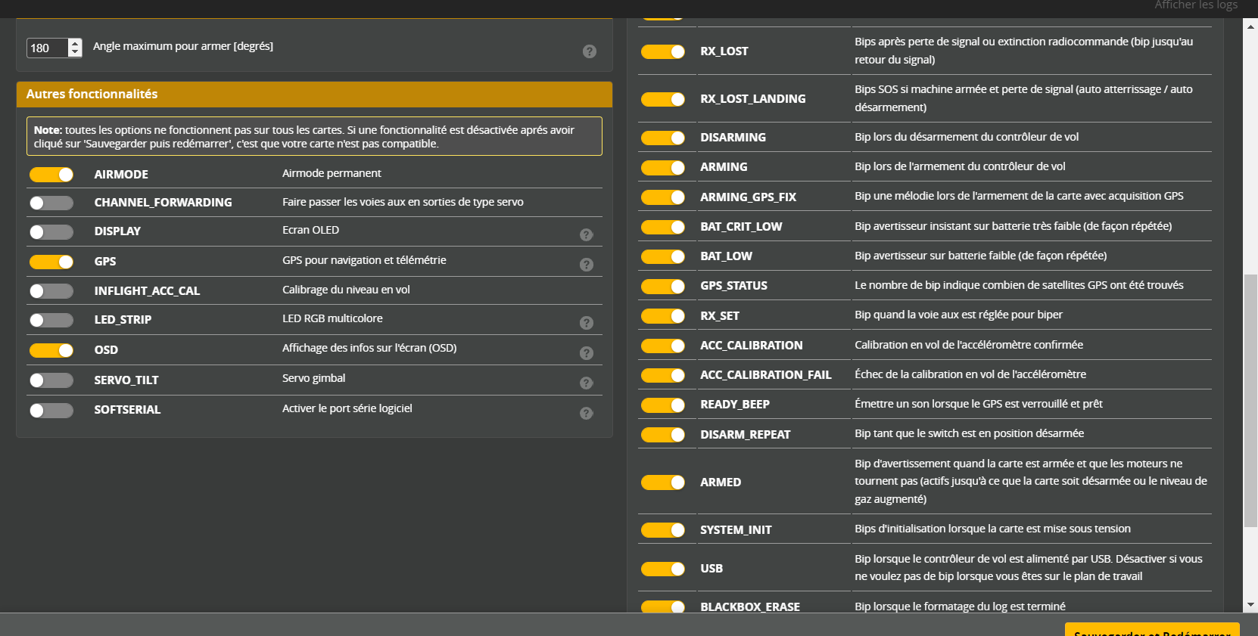Image resolution: width=1258 pixels, height=636 pixels.
Task: Show help for SOFTSERIAL
Action: pyautogui.click(x=586, y=413)
